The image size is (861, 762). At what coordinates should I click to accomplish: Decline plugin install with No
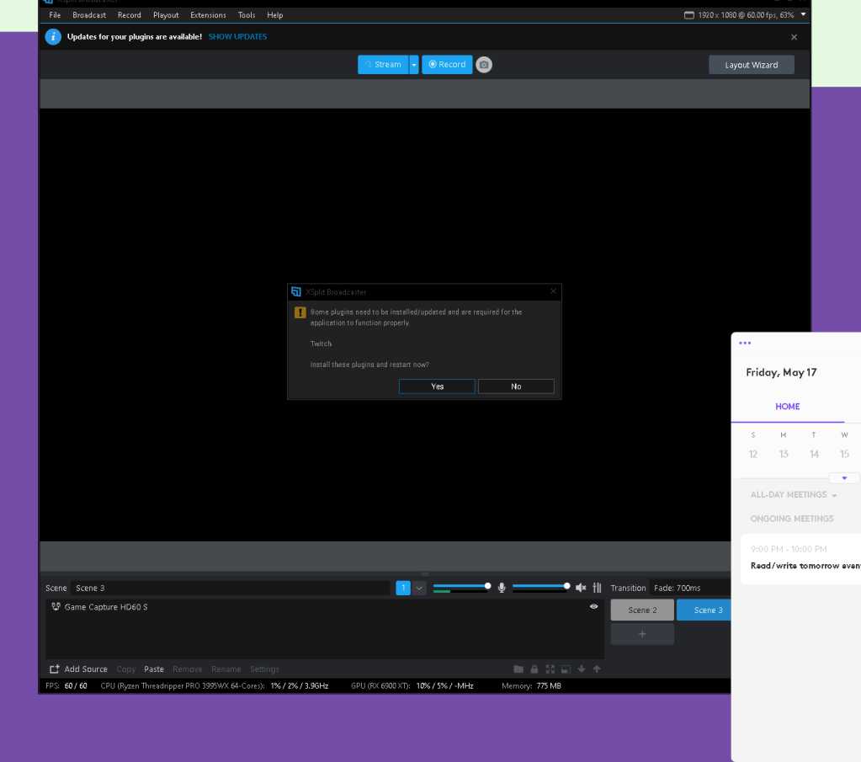pyautogui.click(x=516, y=386)
